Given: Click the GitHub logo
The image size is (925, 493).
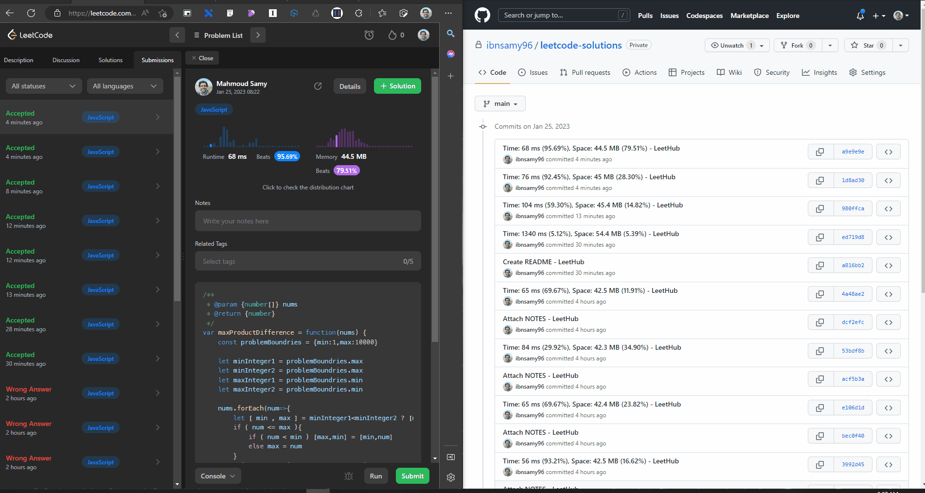Looking at the screenshot, I should click(482, 16).
